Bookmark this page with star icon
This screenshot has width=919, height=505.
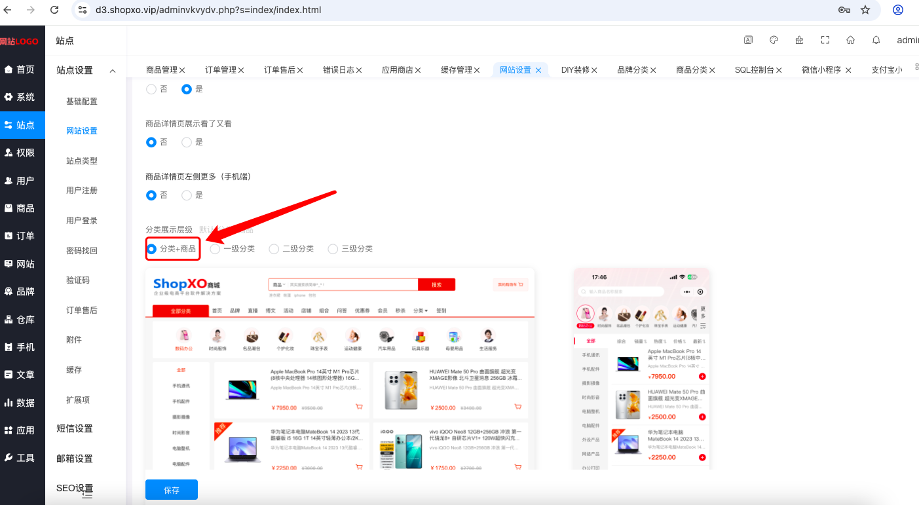pyautogui.click(x=865, y=10)
